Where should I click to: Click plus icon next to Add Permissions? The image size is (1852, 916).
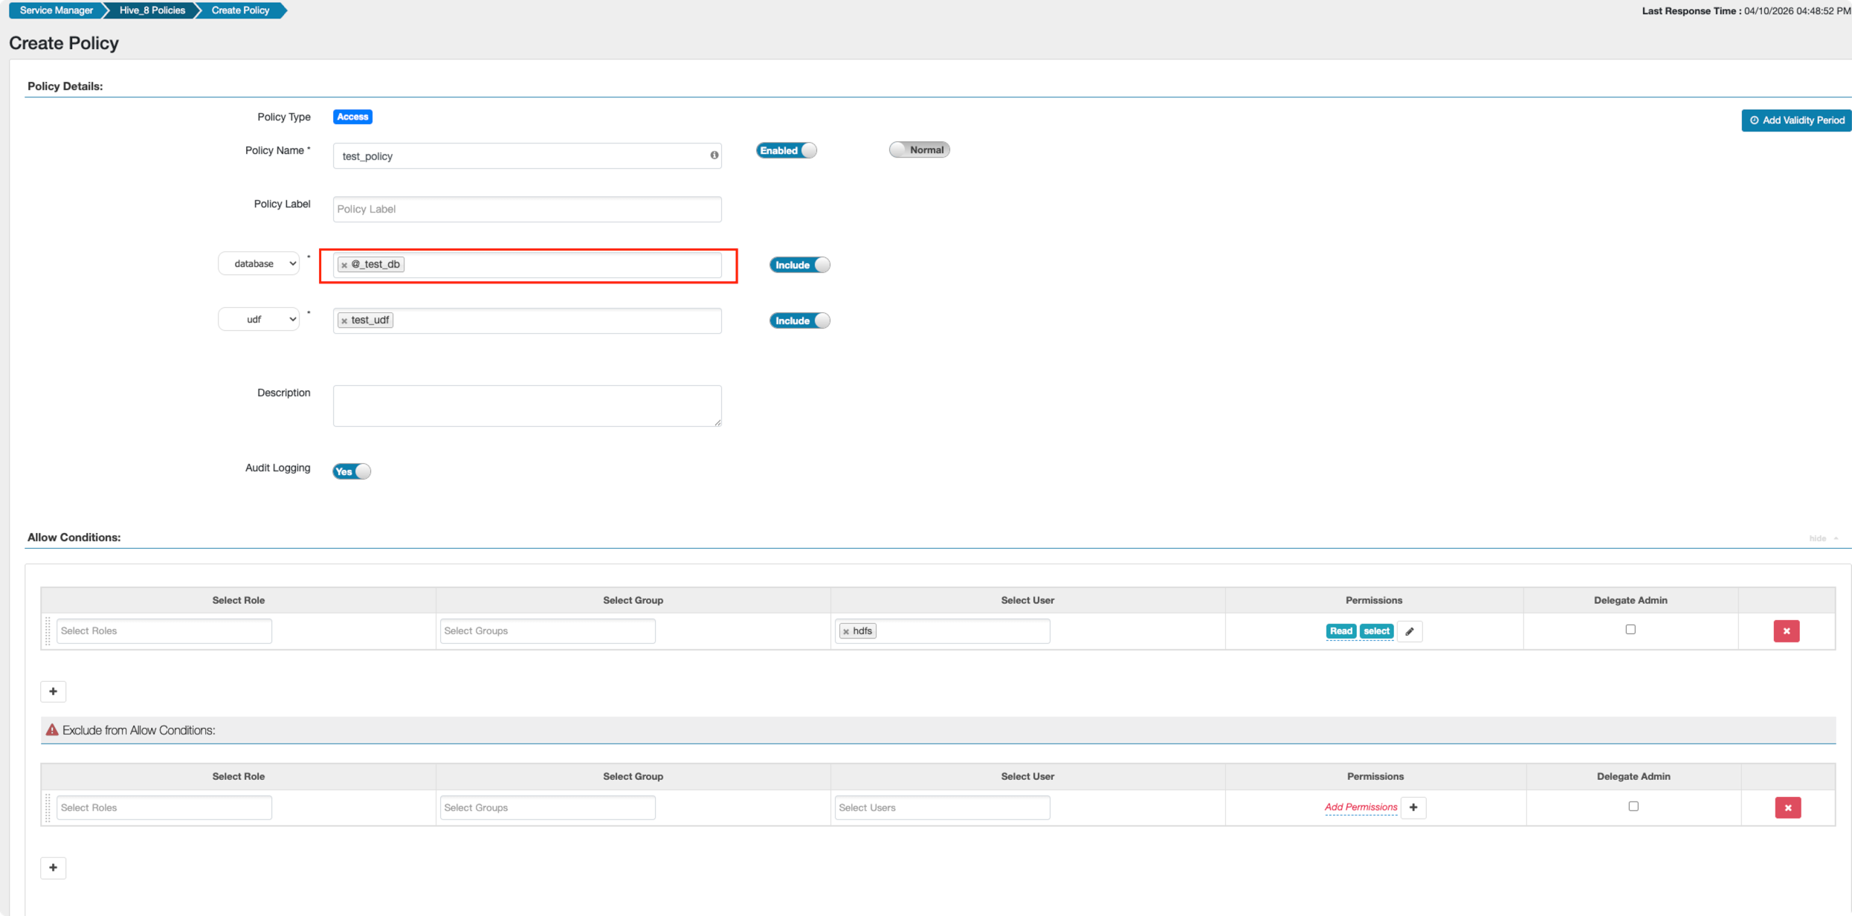(x=1413, y=807)
